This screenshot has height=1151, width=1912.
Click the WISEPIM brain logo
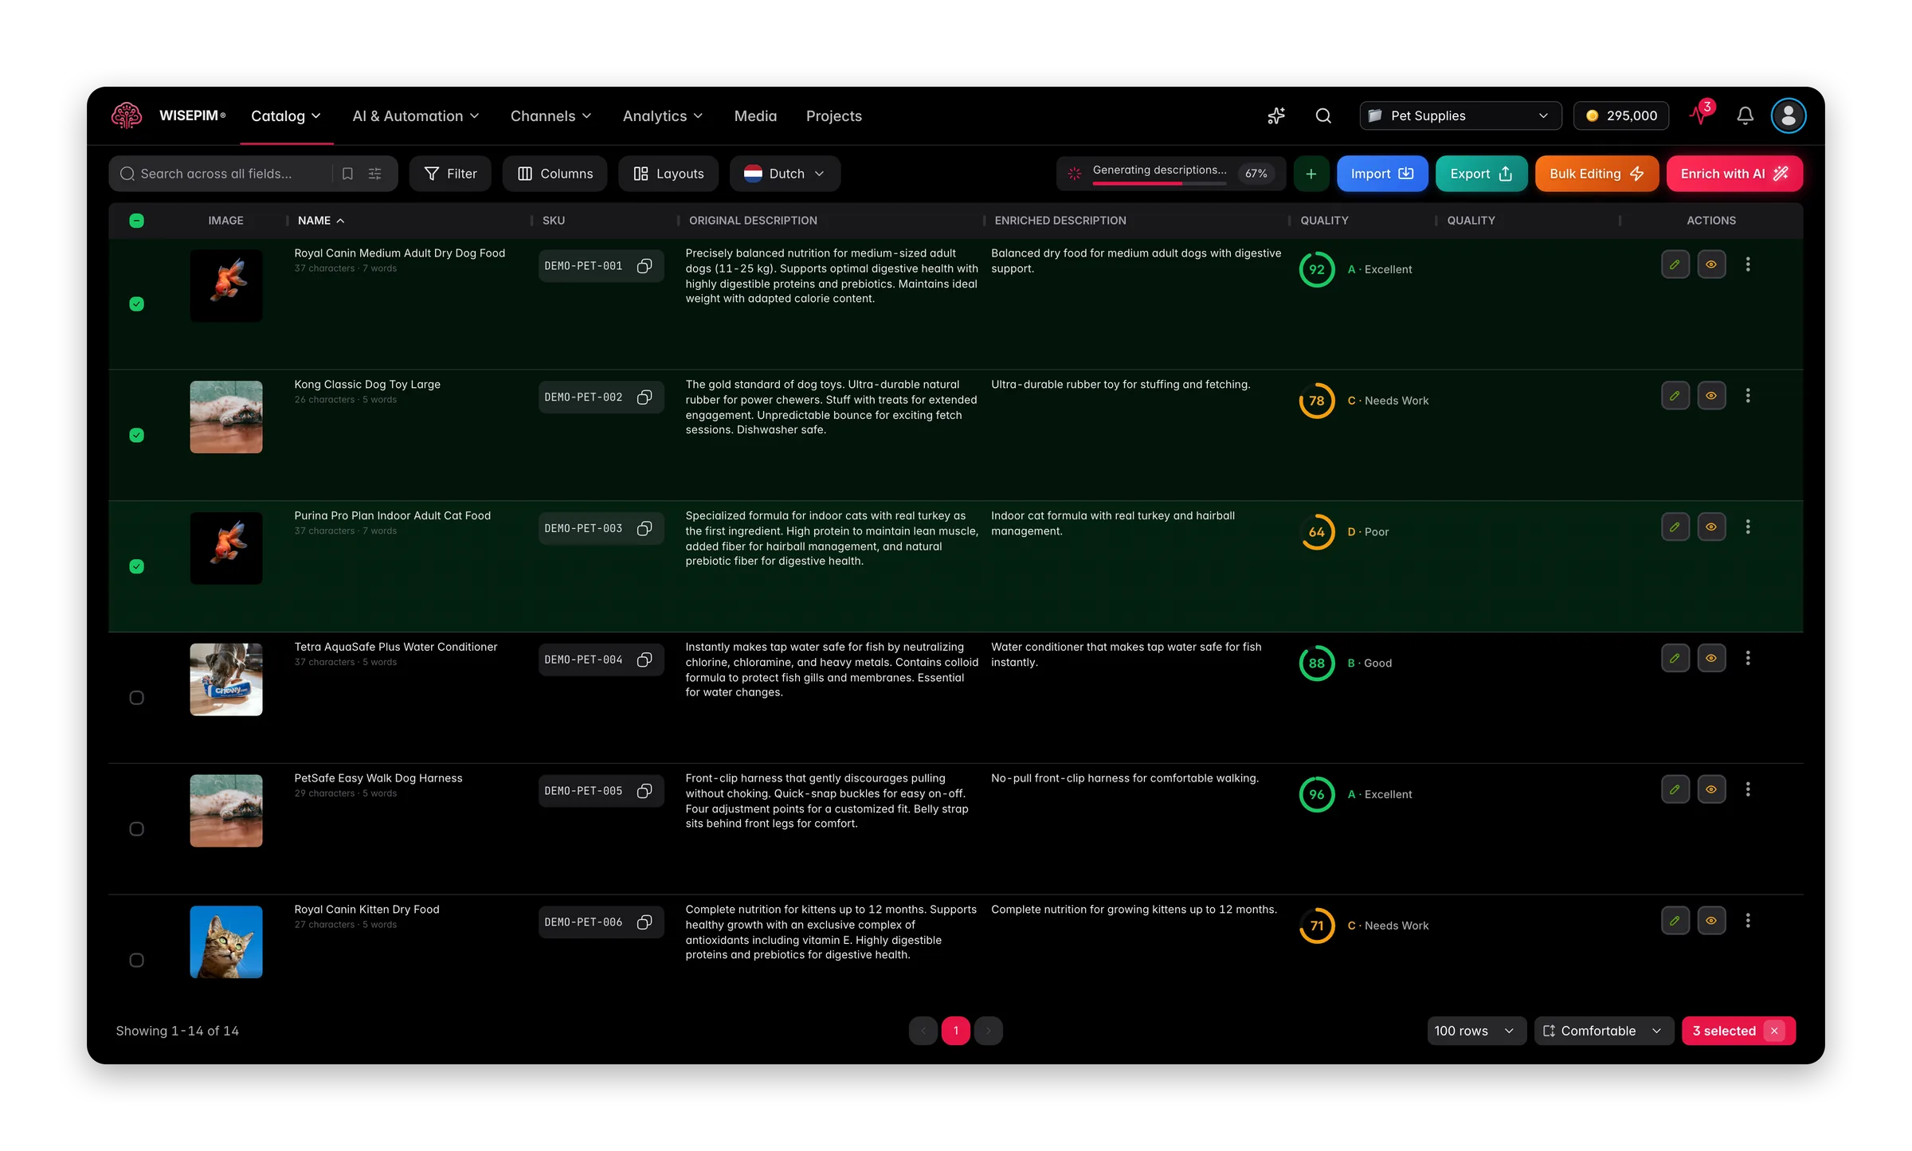(x=127, y=115)
